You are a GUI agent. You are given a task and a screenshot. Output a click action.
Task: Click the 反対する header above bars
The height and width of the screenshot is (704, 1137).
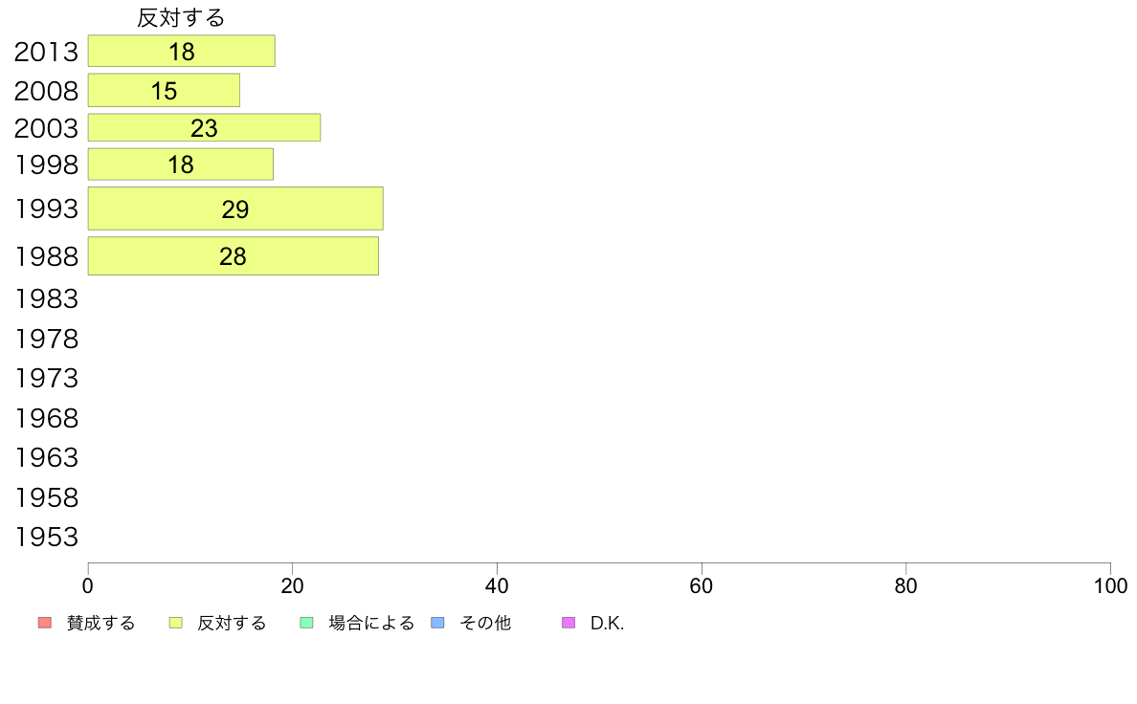click(x=181, y=17)
